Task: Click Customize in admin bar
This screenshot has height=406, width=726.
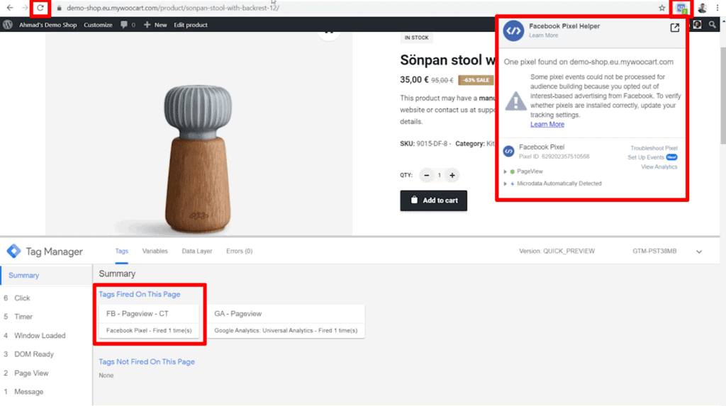Action: point(98,25)
